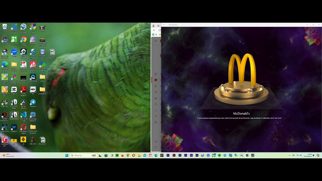
Task: Open the Telegram desktop shortcut
Action: [33, 103]
